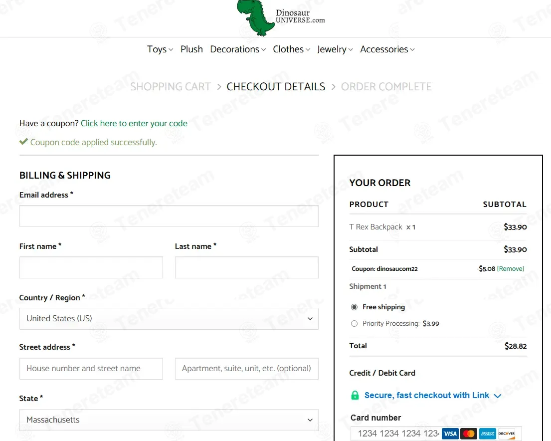Open the Country / Region dropdown
The width and height of the screenshot is (551, 441).
click(x=169, y=319)
